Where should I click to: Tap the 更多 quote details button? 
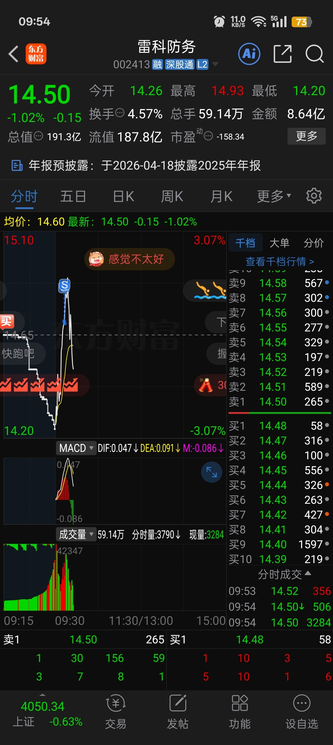coord(306,136)
